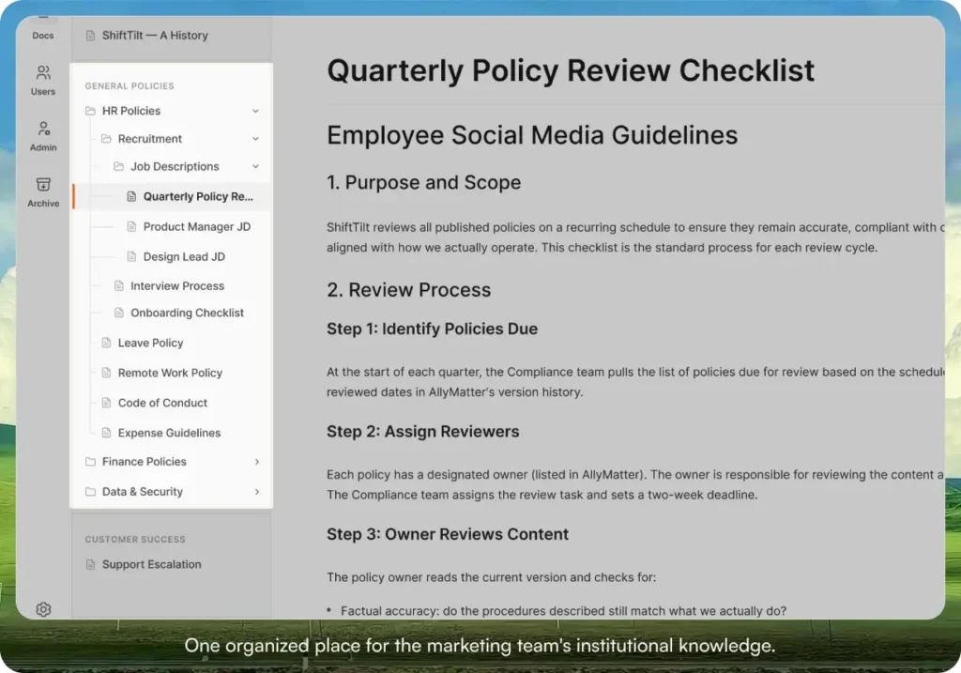Expand the Data & Security chevron
This screenshot has width=961, height=673.
(x=257, y=492)
